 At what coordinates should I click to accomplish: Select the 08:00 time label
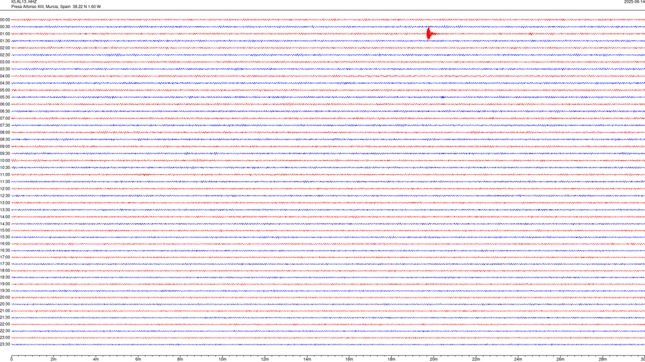tap(5, 133)
